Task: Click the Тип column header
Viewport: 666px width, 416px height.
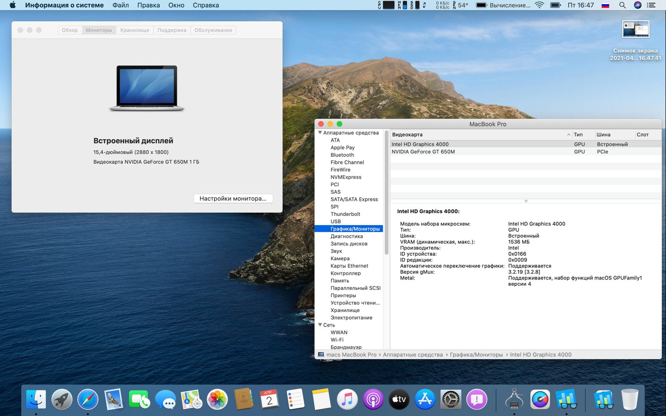Action: pyautogui.click(x=583, y=134)
